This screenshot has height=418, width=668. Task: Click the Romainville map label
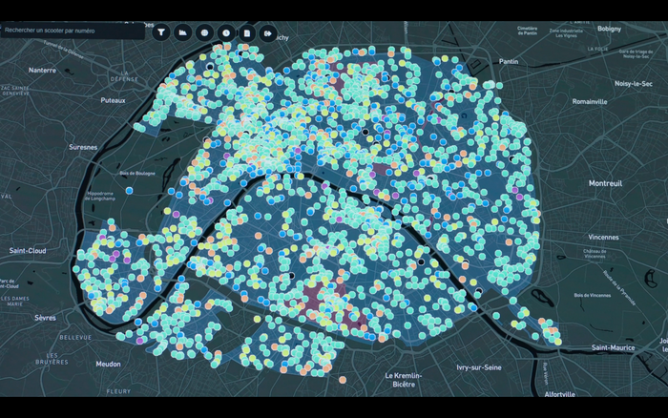[589, 100]
